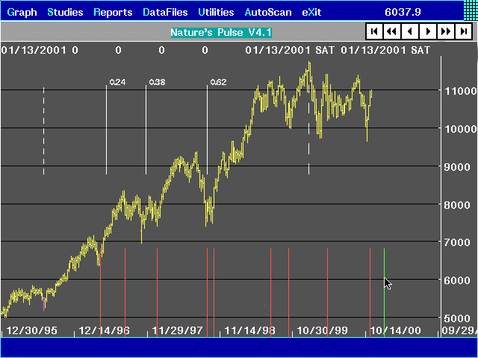Step forward one bar with right arrow
The height and width of the screenshot is (358, 478).
coord(428,31)
